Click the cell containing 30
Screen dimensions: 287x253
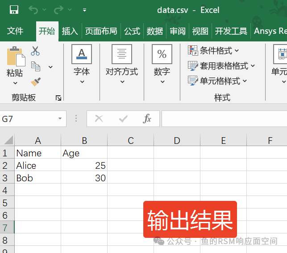[84, 178]
